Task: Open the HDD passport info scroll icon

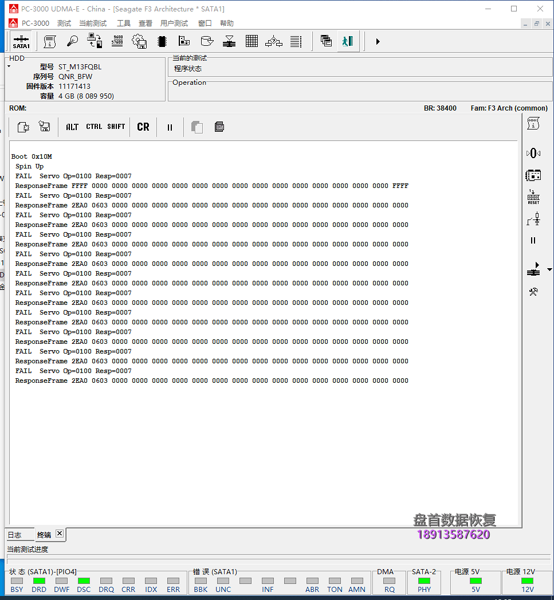Action: click(x=50, y=41)
